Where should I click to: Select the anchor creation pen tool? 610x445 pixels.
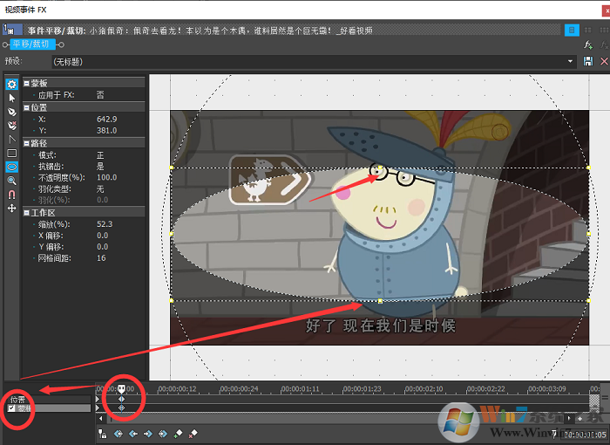12,112
